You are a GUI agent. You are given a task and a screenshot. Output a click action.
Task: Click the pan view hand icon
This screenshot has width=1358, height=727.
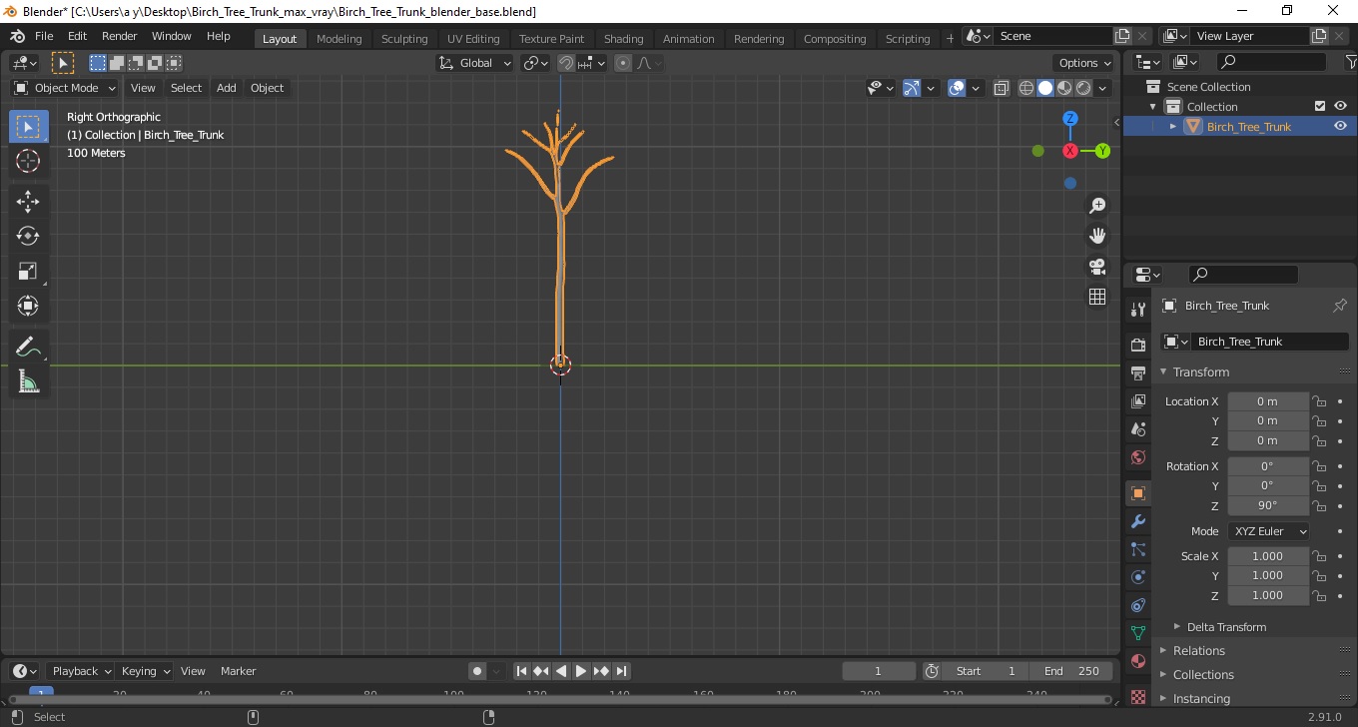(1097, 236)
